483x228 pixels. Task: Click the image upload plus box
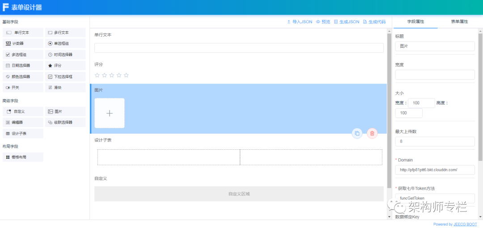[x=110, y=113]
